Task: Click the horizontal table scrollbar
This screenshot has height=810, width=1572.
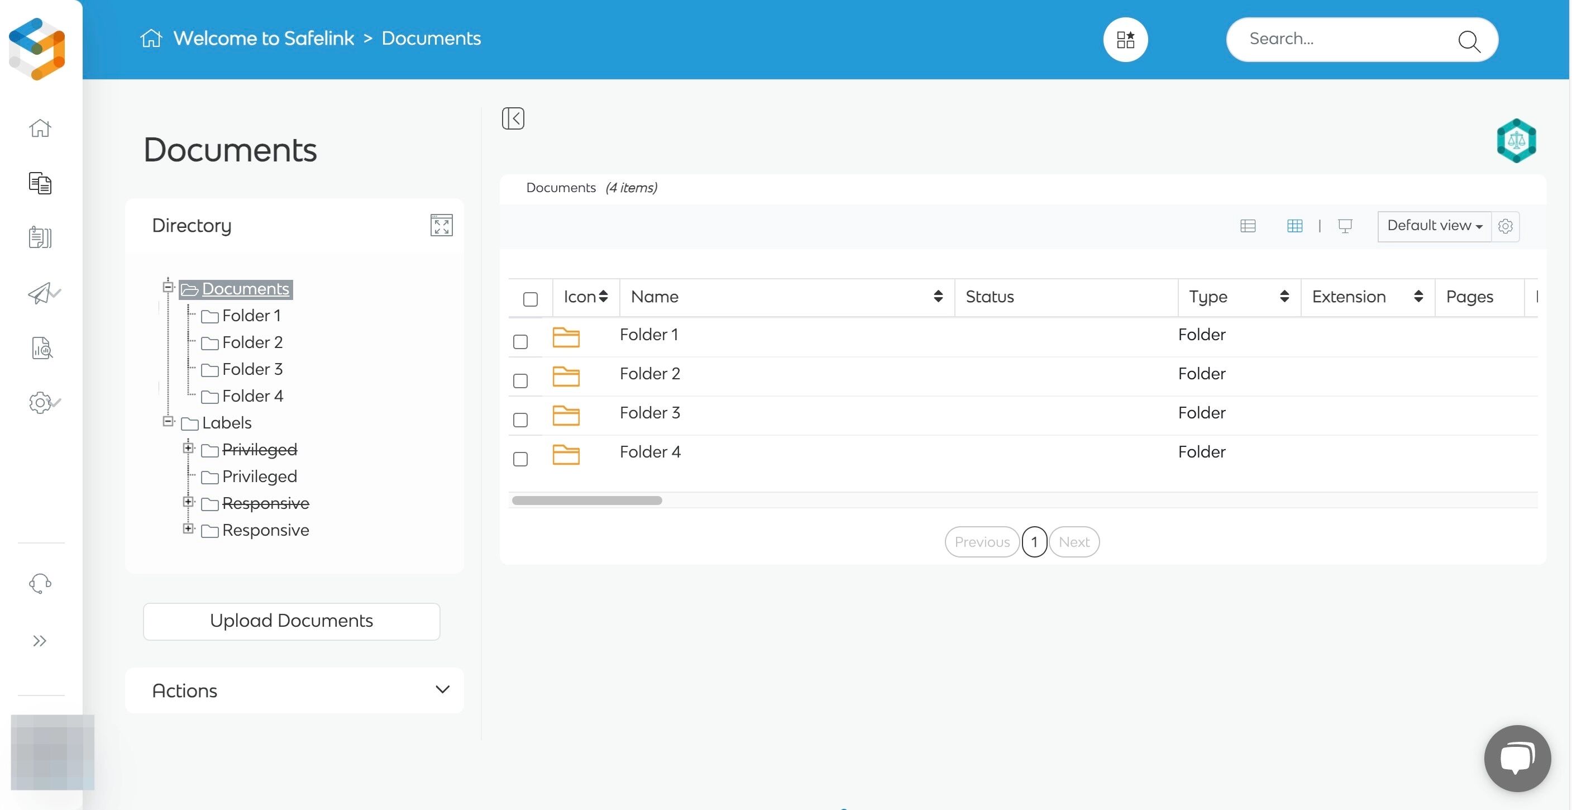Action: (586, 501)
